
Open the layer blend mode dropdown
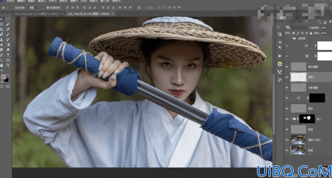(296, 28)
